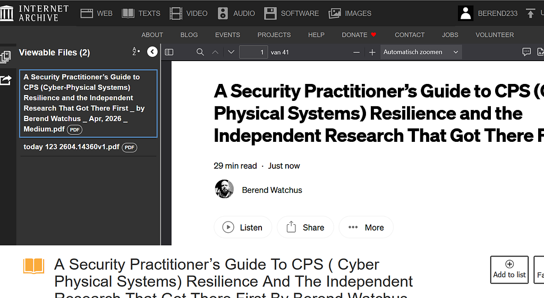This screenshot has width=544, height=298.
Task: Click the page number input field
Action: click(253, 52)
